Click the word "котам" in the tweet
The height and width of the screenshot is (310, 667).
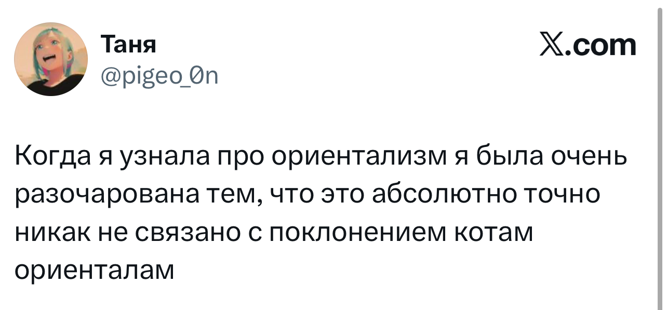(x=494, y=233)
